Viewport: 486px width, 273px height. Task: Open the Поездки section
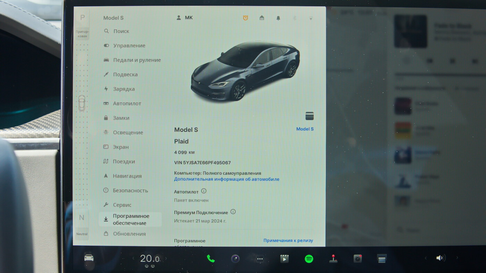[x=119, y=161]
